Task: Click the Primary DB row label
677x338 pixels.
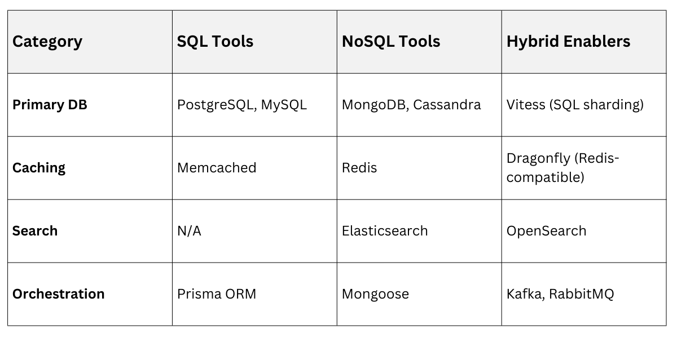Action: click(x=50, y=105)
